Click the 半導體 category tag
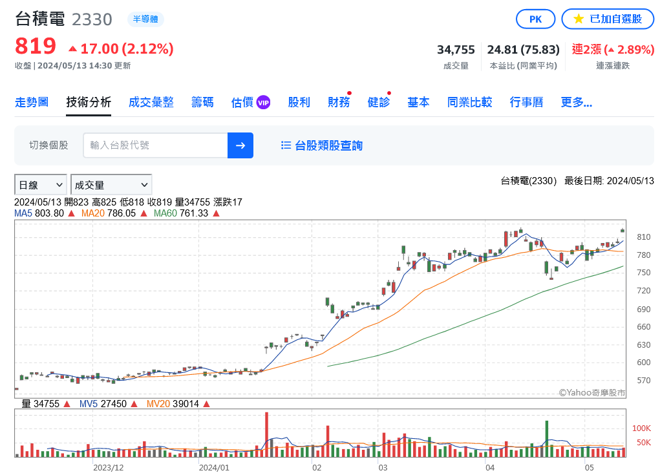 pos(145,19)
